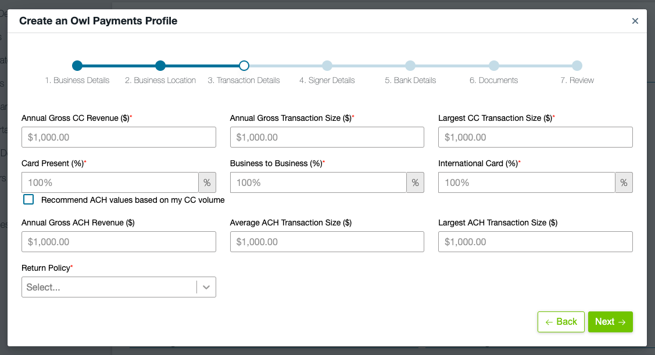This screenshot has height=355, width=655.
Task: Click the Average ACH Transaction Size field
Action: [327, 242]
